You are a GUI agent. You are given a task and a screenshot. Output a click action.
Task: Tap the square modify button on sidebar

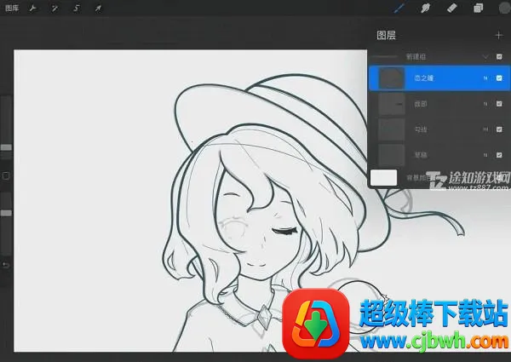tap(6, 176)
